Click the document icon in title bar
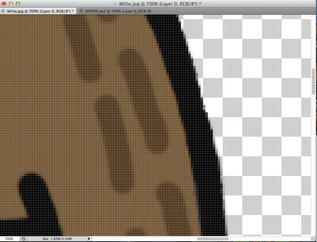 click(x=115, y=4)
